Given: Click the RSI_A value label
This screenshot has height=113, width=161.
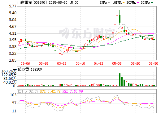Looking at the screenshot, I should (28, 91).
